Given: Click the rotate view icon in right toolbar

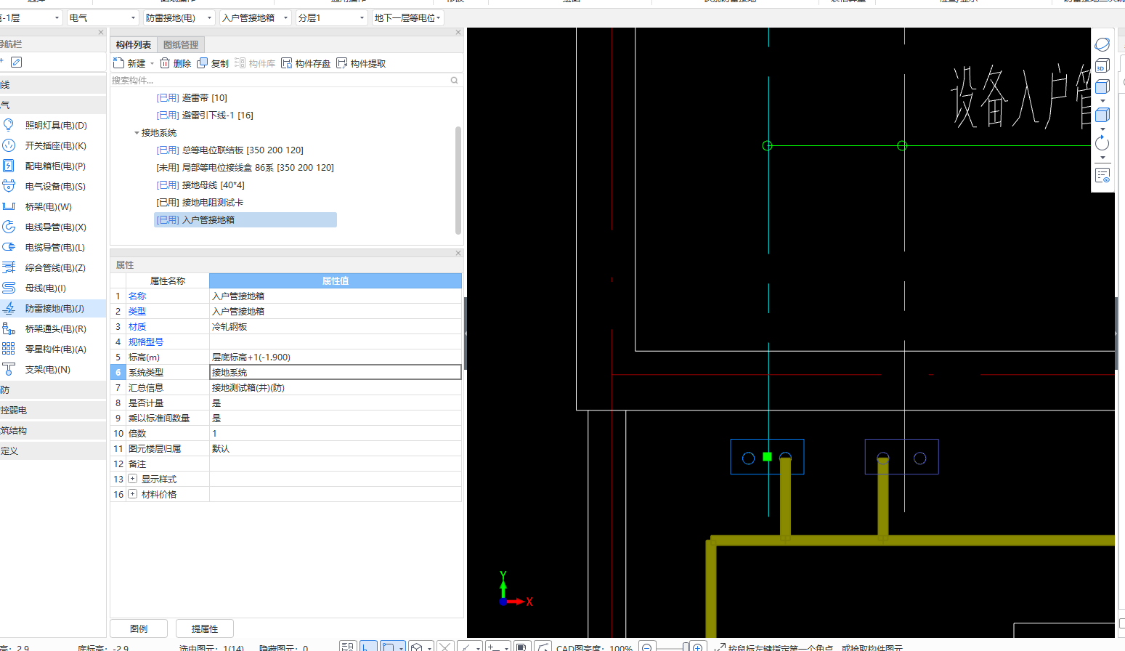Looking at the screenshot, I should tap(1102, 142).
